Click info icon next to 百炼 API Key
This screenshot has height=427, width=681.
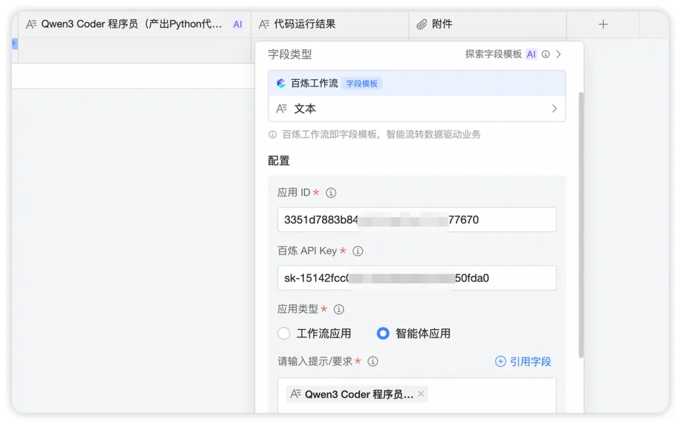click(x=358, y=251)
